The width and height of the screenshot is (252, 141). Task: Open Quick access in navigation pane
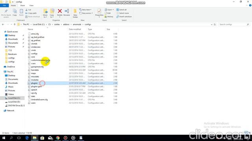tap(12, 32)
